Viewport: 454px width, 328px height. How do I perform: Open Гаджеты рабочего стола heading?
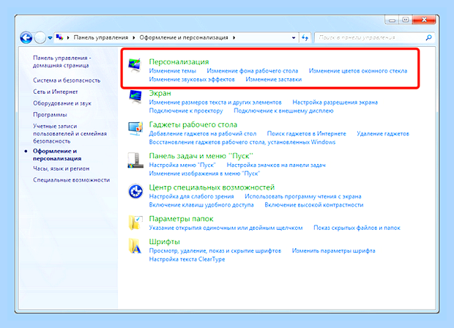(x=193, y=124)
